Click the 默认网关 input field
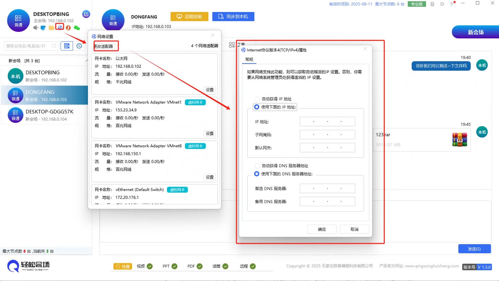The height and width of the screenshot is (281, 499). [327, 148]
